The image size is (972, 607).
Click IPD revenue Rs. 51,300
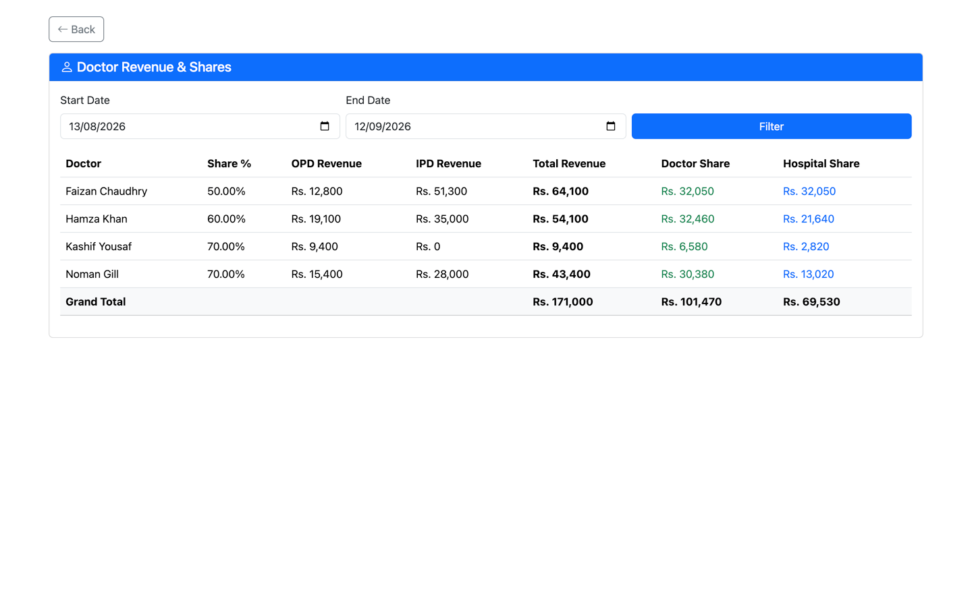point(441,191)
